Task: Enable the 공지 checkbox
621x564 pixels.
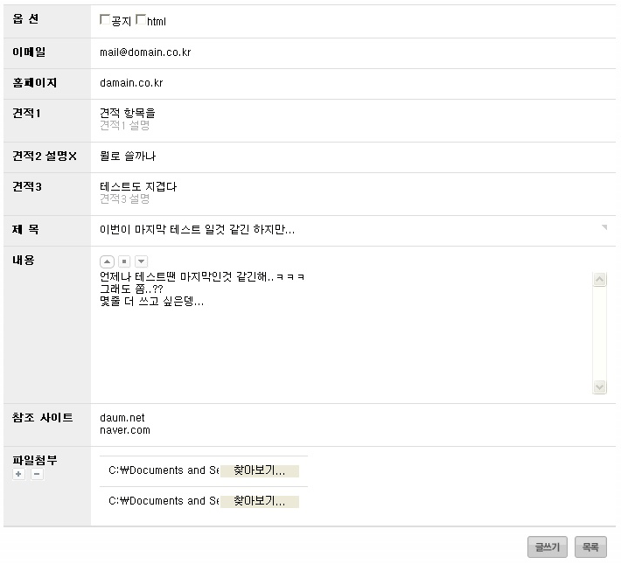Action: point(106,20)
